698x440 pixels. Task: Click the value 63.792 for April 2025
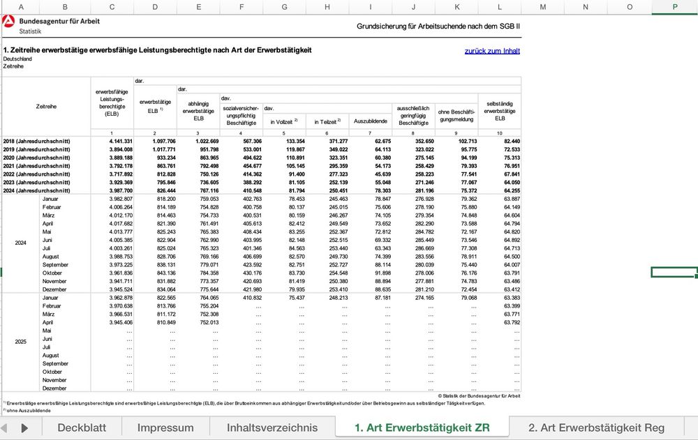coord(512,322)
